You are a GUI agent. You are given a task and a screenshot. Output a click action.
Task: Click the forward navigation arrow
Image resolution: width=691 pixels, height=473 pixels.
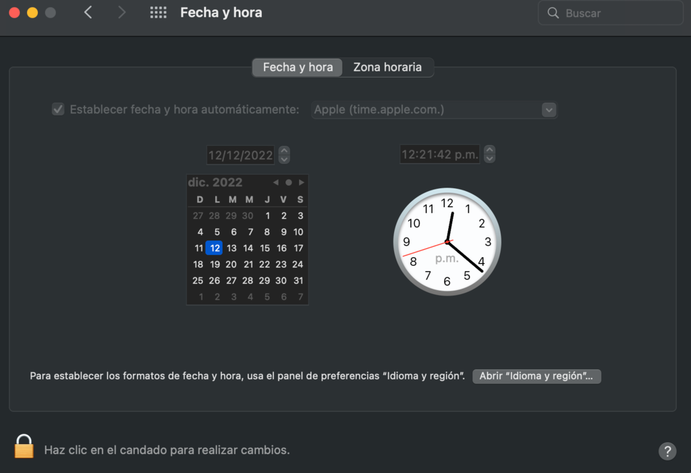tap(121, 12)
